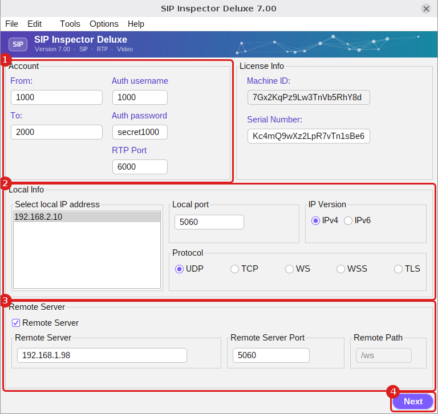Click the Machine ID field

pyautogui.click(x=309, y=97)
